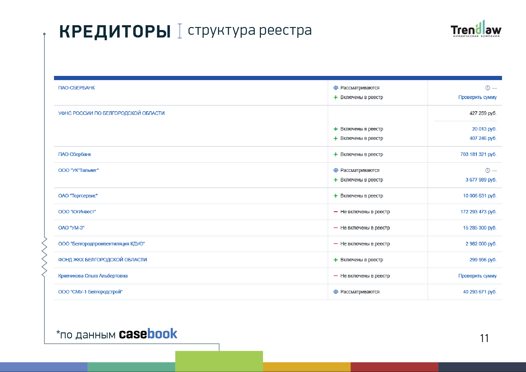Click the КРЕДИТОРЫ heading
Image resolution: width=526 pixels, height=372 pixels.
coord(115,31)
